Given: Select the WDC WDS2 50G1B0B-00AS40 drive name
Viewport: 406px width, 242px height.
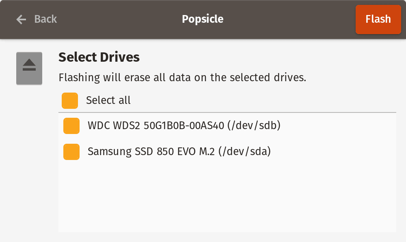Looking at the screenshot, I should pos(155,126).
